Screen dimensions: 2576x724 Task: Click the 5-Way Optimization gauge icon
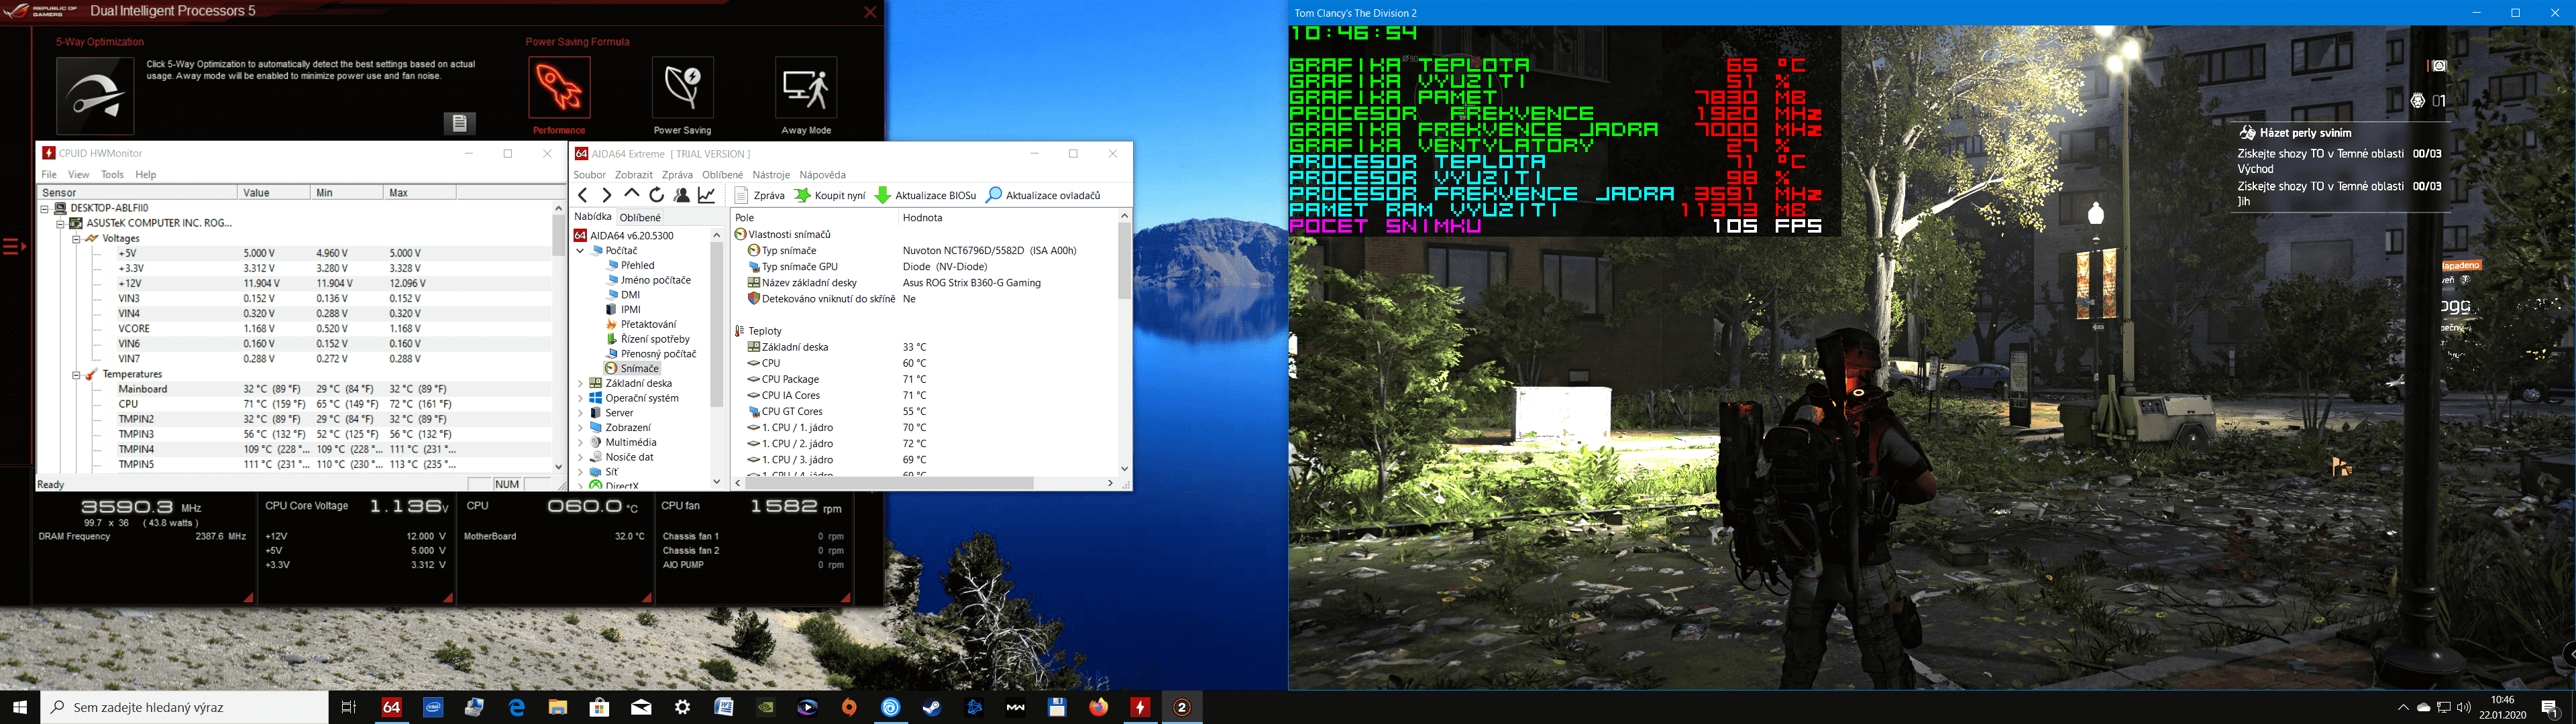click(x=95, y=95)
